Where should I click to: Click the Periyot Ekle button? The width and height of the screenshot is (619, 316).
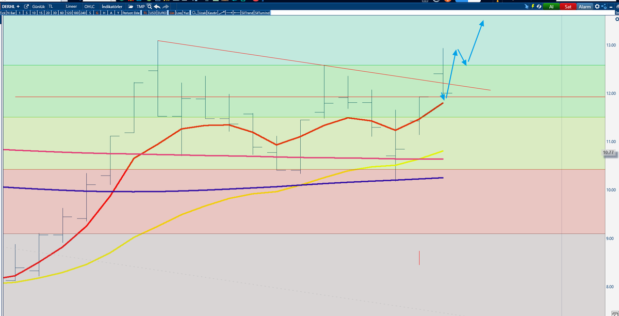pyautogui.click(x=131, y=12)
